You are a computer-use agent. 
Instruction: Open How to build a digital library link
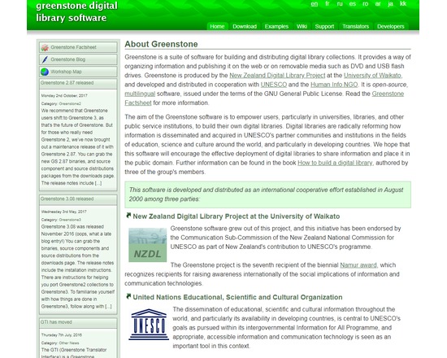[x=335, y=163]
